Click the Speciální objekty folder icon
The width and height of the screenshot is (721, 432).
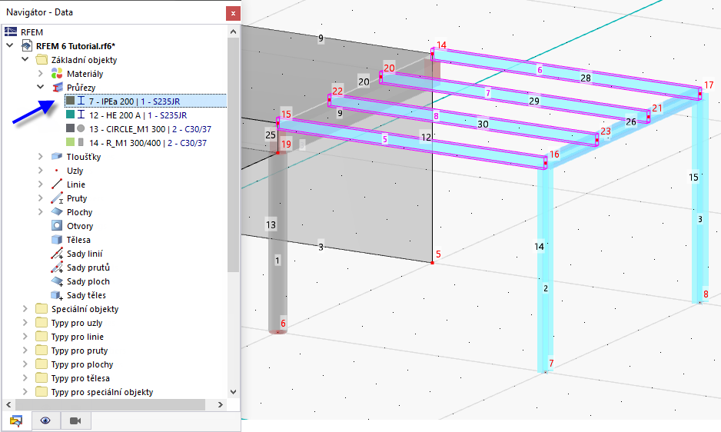click(x=42, y=309)
